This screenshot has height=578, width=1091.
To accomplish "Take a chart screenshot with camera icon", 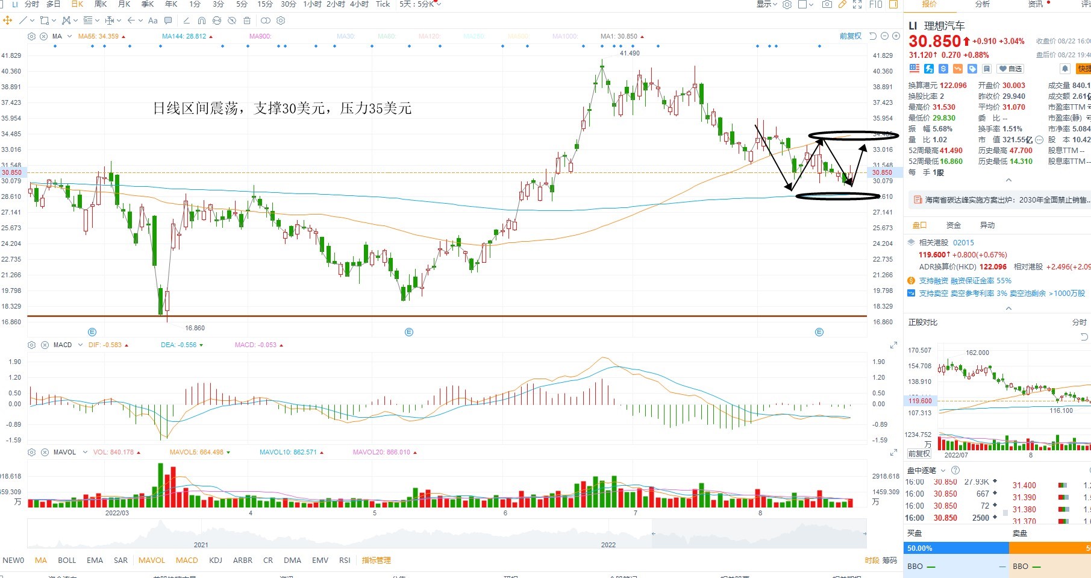I will coord(827,4).
